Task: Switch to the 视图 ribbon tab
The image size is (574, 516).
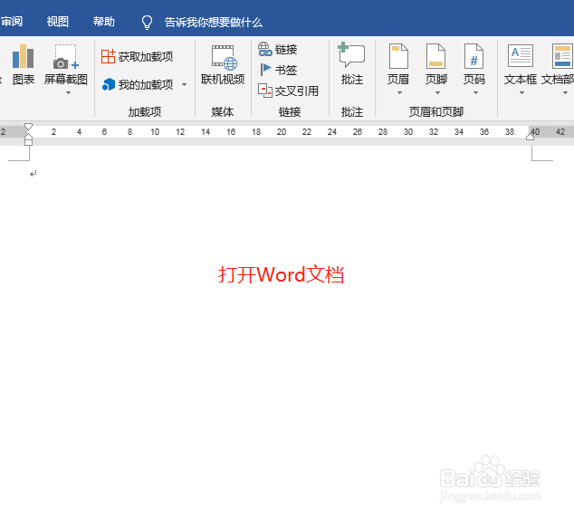Action: point(57,22)
